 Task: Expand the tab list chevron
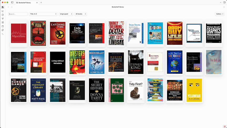pyautogui.click(x=220, y=2)
